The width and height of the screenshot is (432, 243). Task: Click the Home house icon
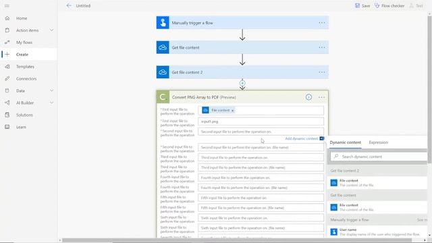point(7,18)
